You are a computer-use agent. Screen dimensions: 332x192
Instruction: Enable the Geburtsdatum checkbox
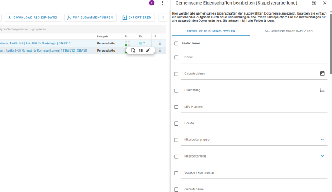click(176, 74)
